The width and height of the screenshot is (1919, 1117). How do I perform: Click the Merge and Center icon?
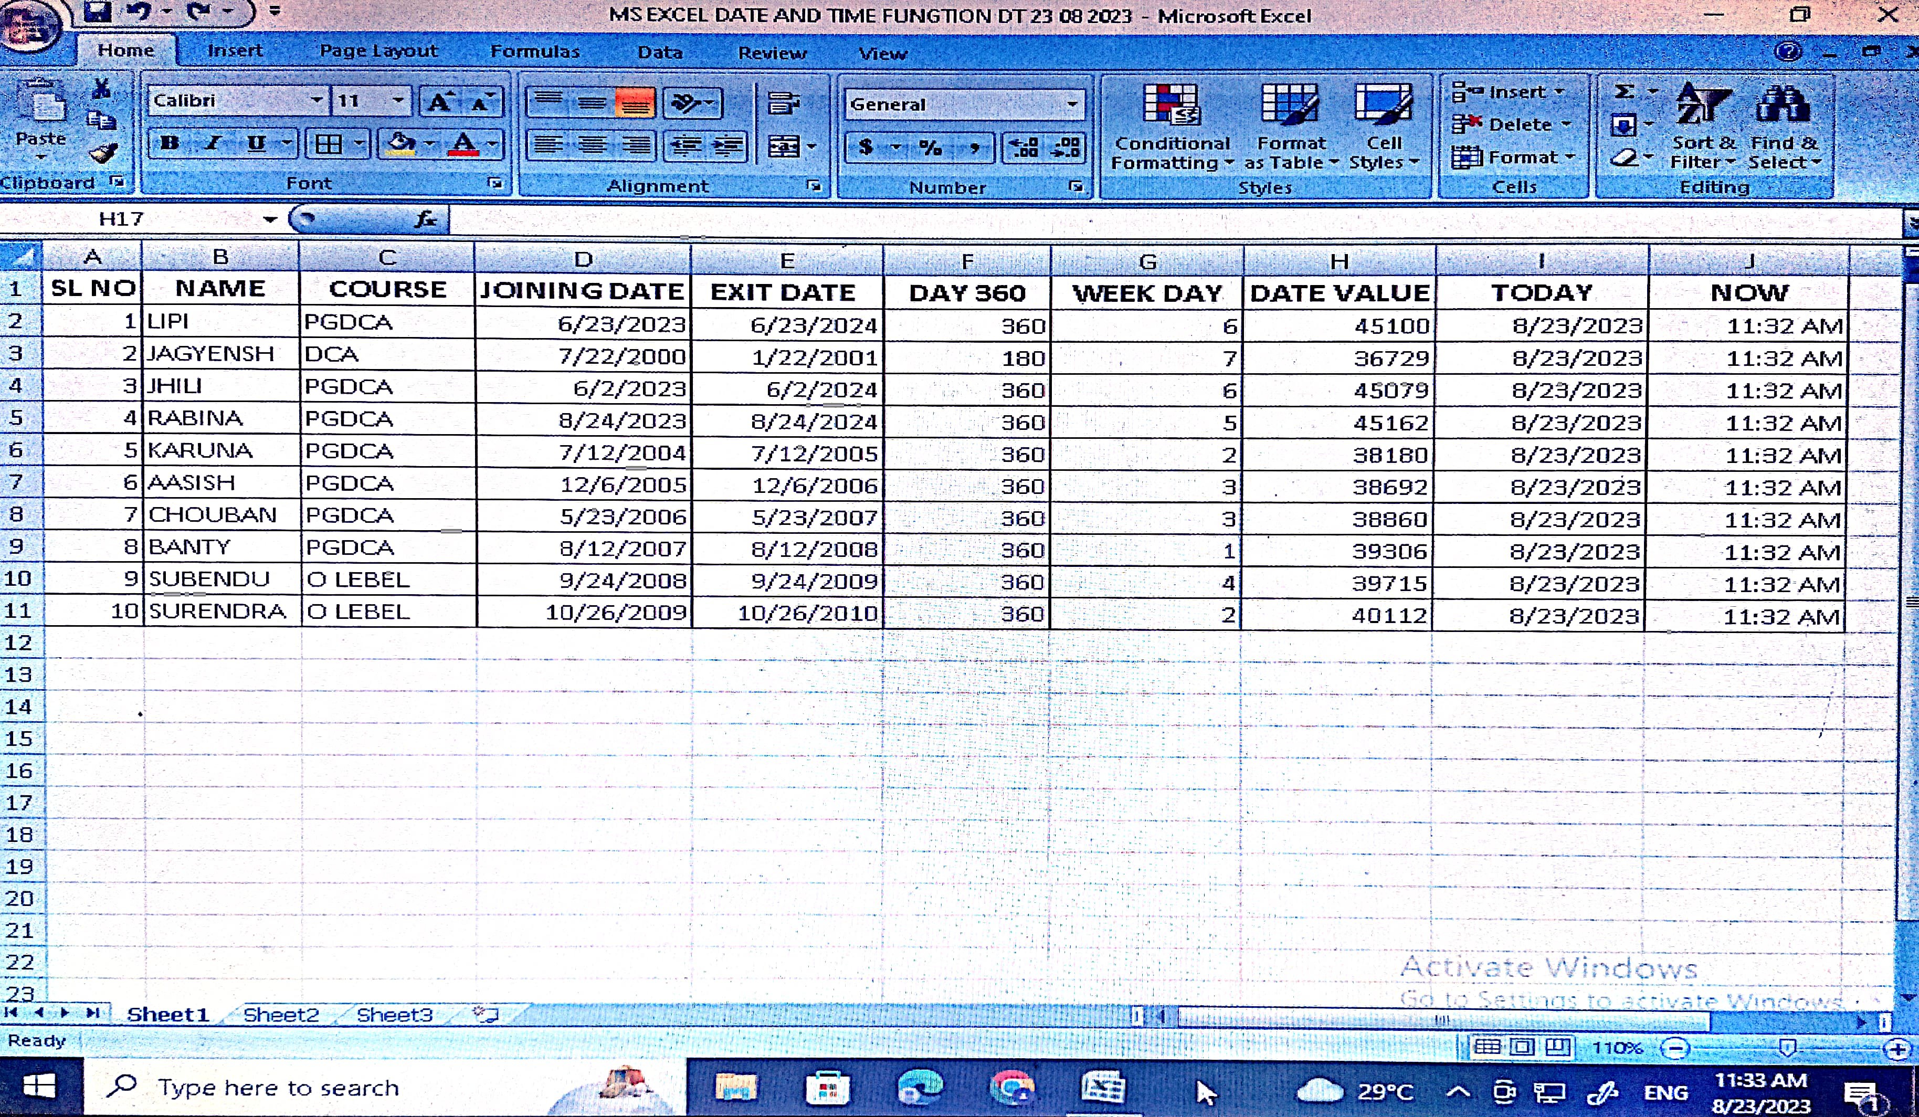click(x=784, y=146)
